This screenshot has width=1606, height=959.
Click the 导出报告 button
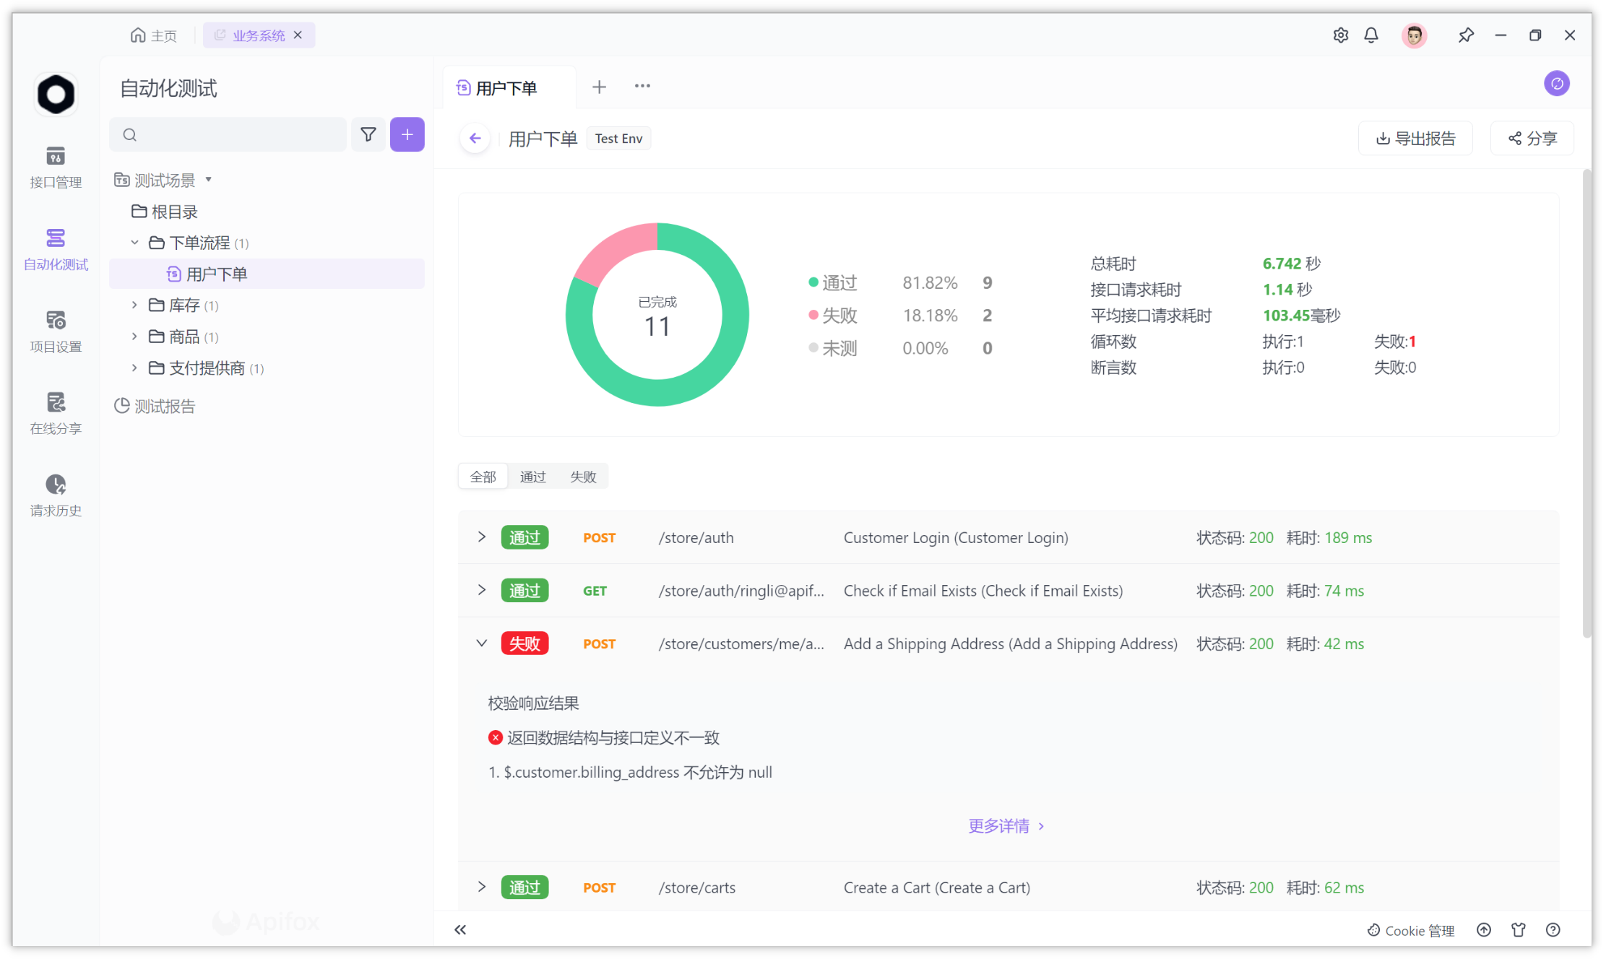[x=1415, y=138]
